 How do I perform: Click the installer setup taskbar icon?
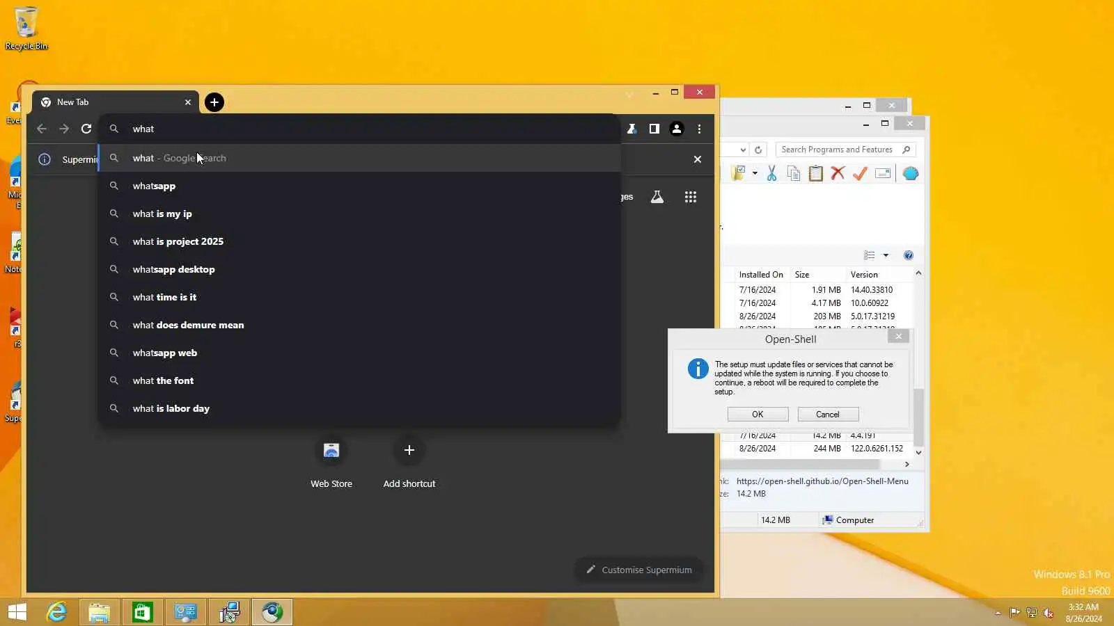click(229, 612)
